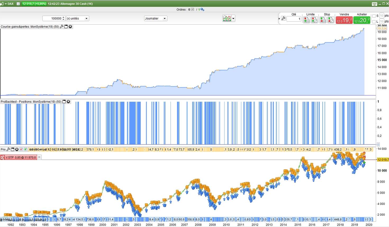Image resolution: width=389 pixels, height=227 pixels.
Task: Open the (x) unités dropdown
Action: 86,18
